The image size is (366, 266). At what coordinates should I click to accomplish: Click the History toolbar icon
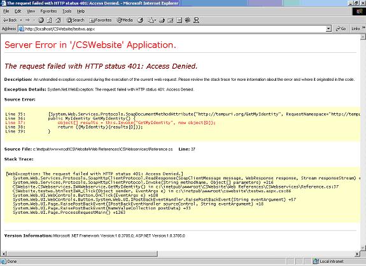click(x=140, y=20)
